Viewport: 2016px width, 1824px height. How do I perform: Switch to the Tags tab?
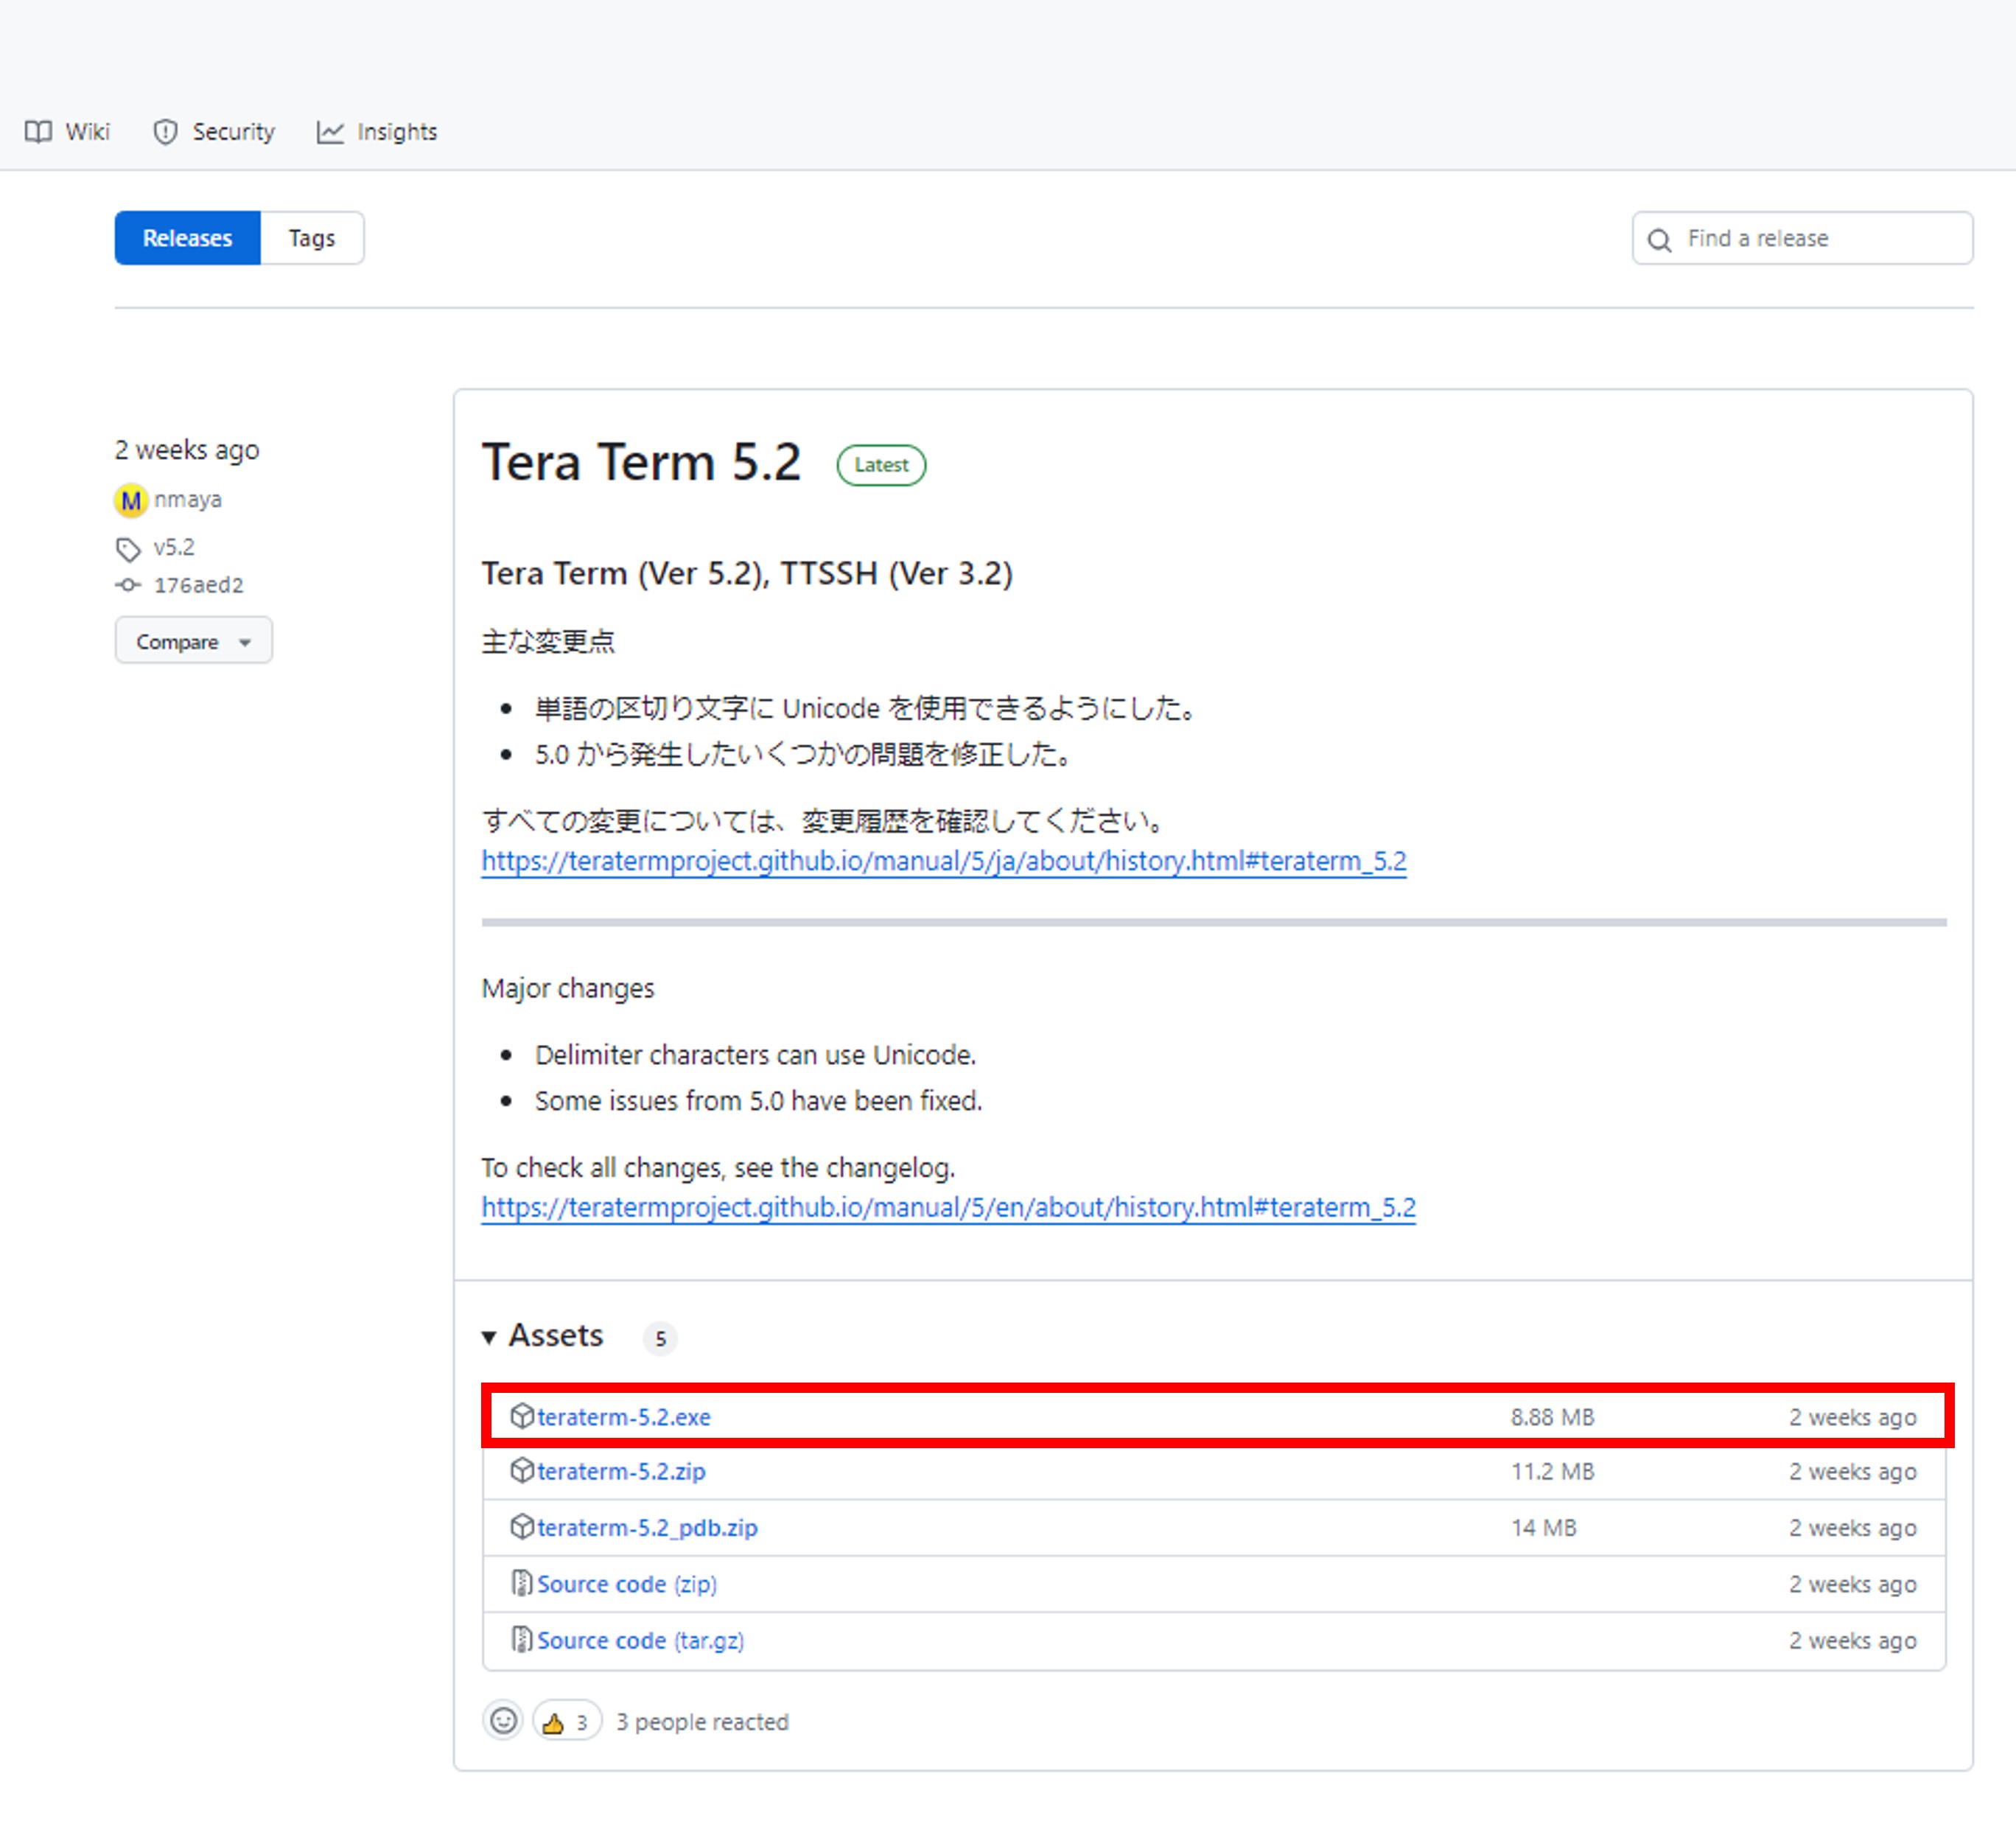311,238
